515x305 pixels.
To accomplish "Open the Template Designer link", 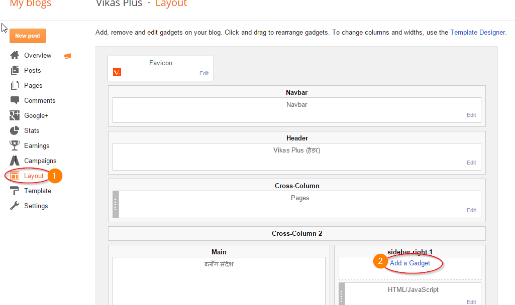I will 477,33.
